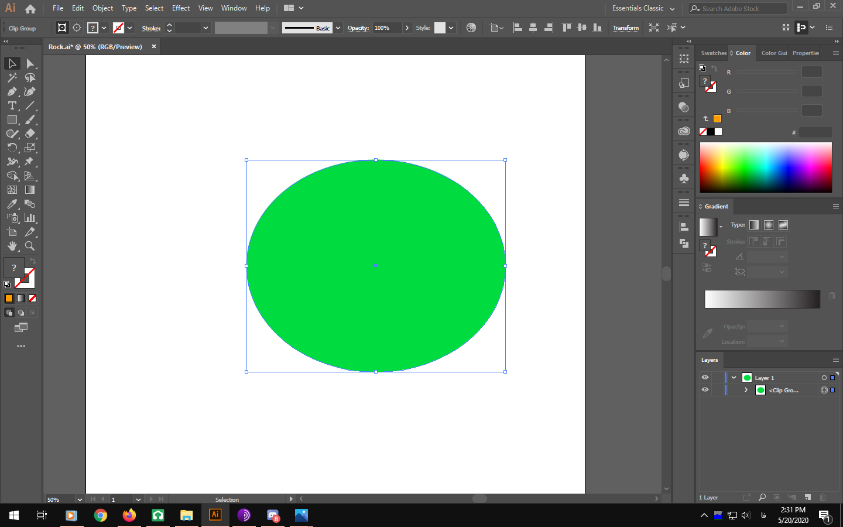This screenshot has height=527, width=843.
Task: Click the Recolor Artwork icon
Action: [x=471, y=28]
